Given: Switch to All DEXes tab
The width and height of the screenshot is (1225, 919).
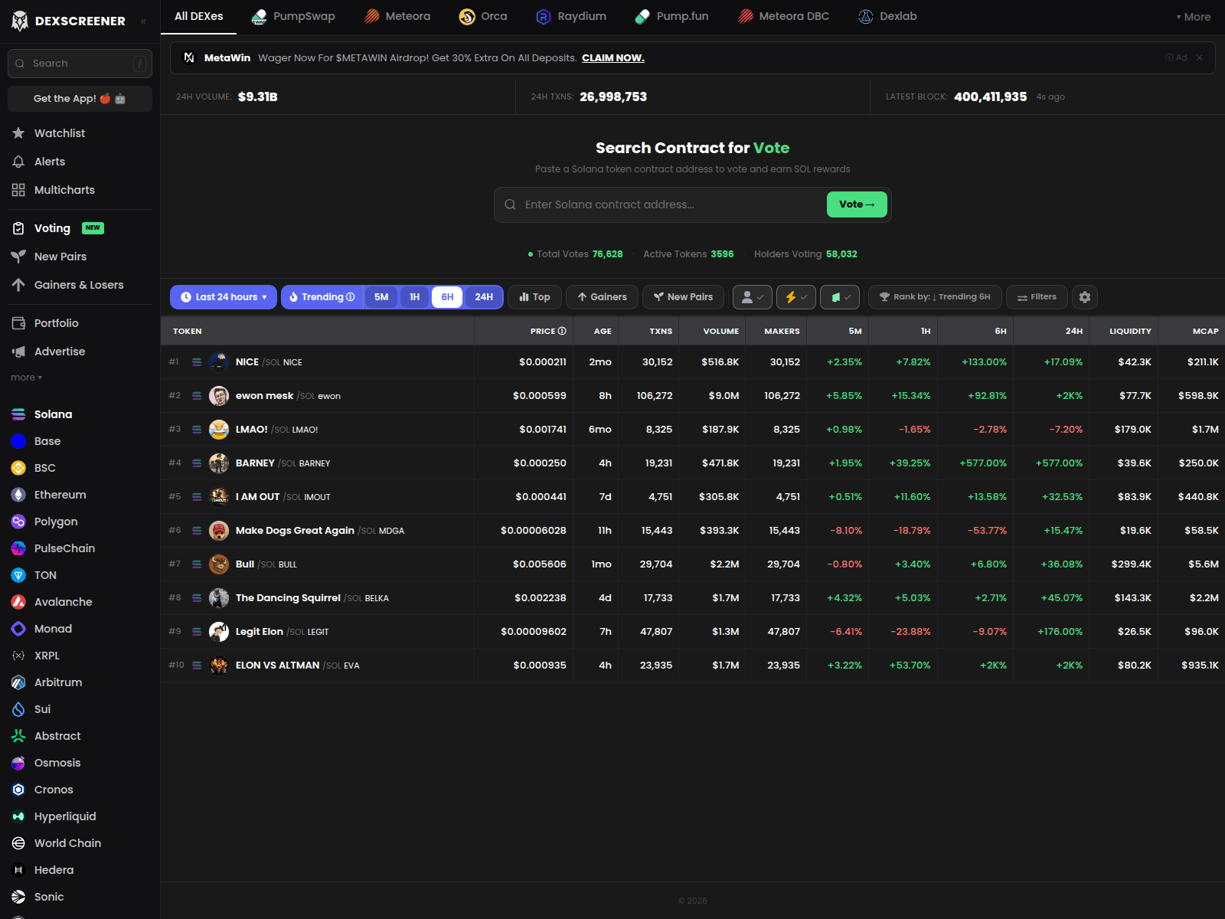Looking at the screenshot, I should click(199, 17).
